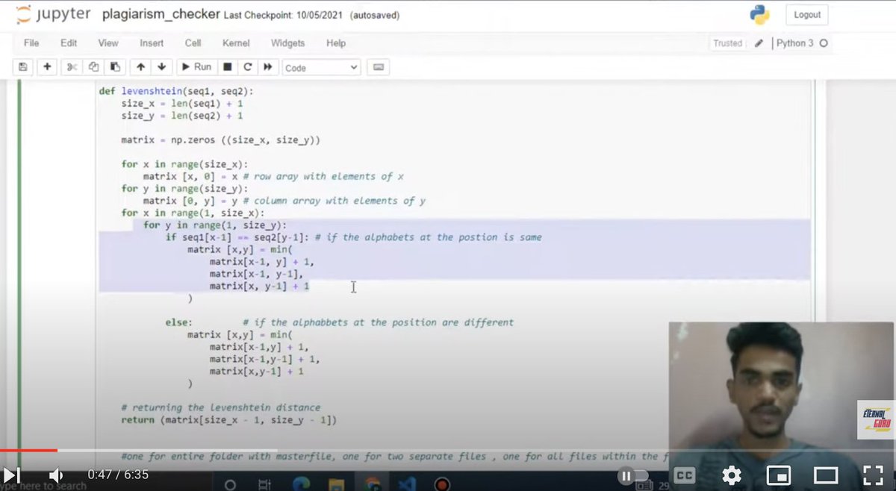The height and width of the screenshot is (491, 896).
Task: Open the Cell menu
Action: click(193, 43)
